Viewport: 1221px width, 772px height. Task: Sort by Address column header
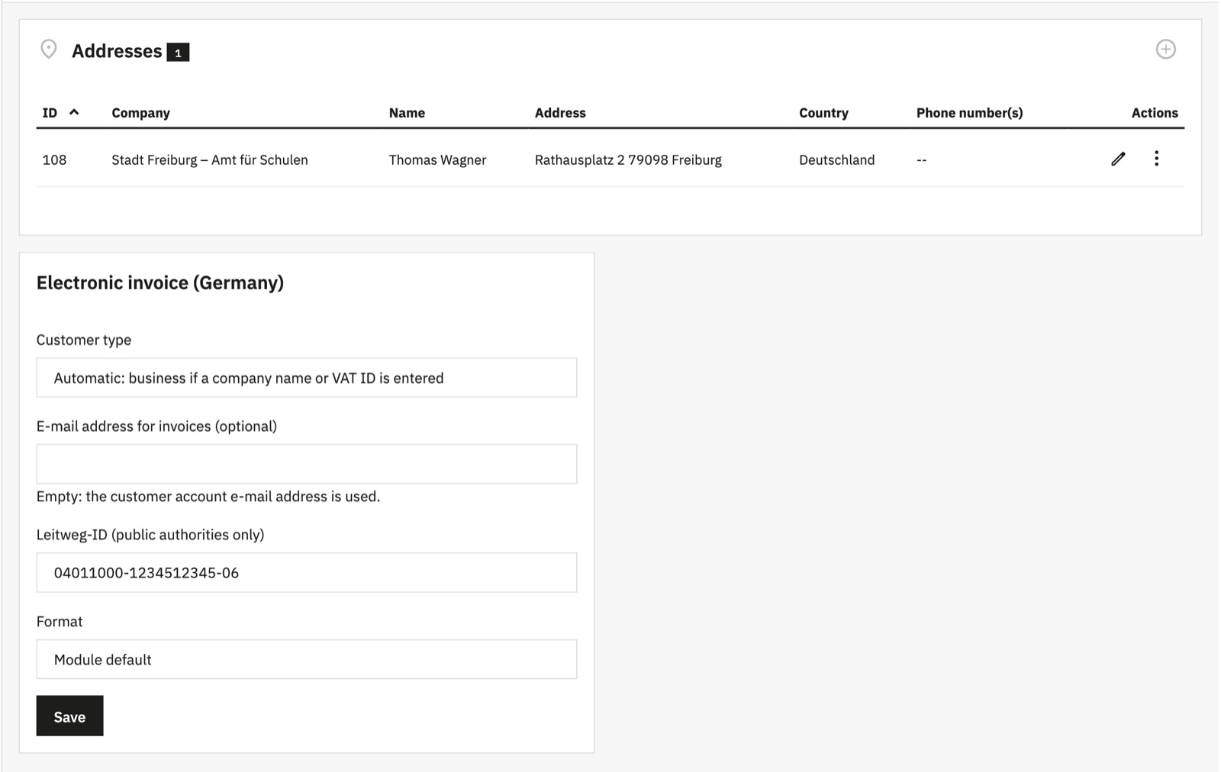[560, 113]
